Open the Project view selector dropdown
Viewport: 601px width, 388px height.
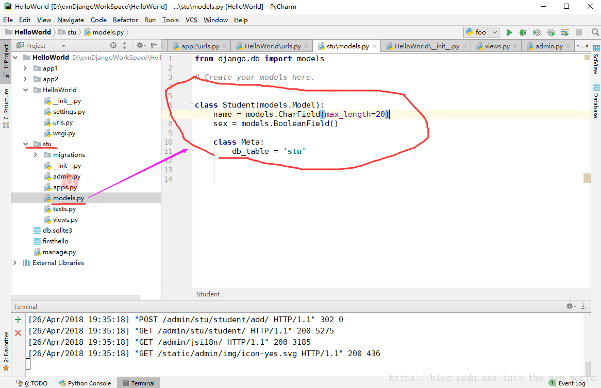(x=63, y=46)
